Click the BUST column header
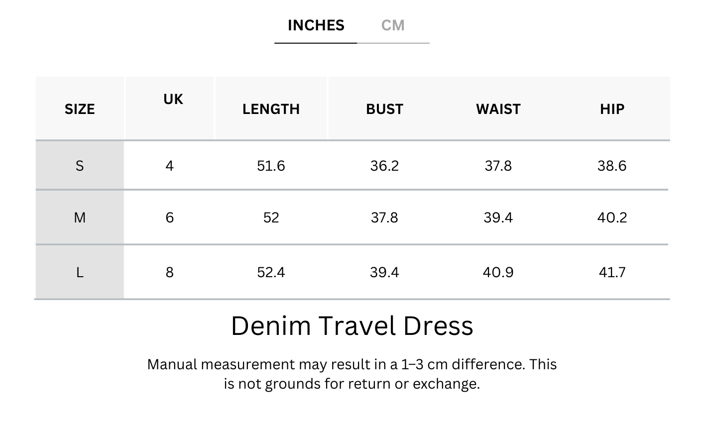The height and width of the screenshot is (423, 704). tap(384, 109)
